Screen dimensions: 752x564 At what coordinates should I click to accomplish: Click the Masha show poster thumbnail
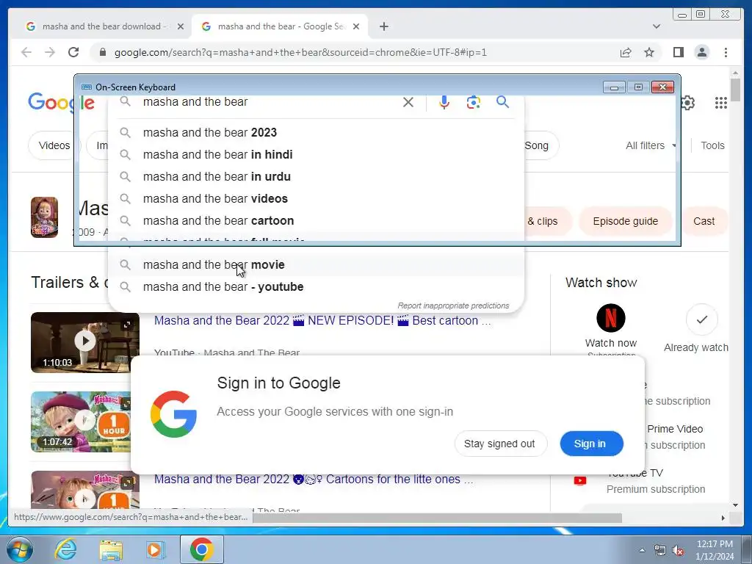coord(45,217)
